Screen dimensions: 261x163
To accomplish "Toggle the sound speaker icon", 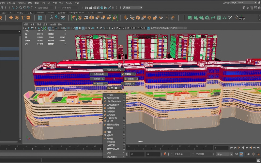I will (x=249, y=154).
